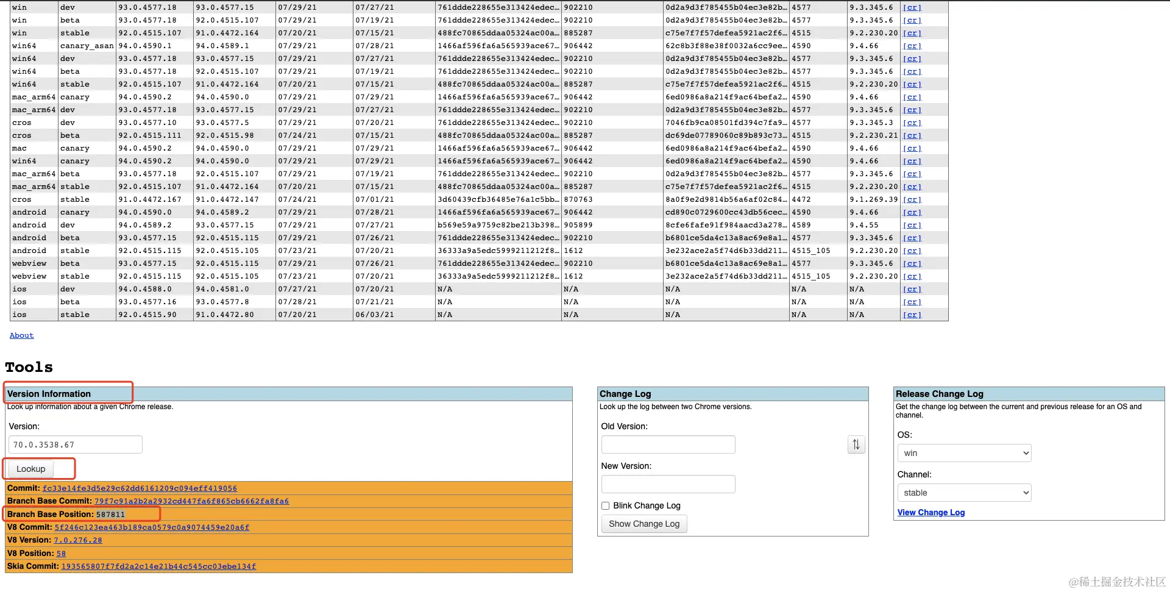Click version cell 92.0.4515.111
1170x592 pixels.
(x=154, y=135)
